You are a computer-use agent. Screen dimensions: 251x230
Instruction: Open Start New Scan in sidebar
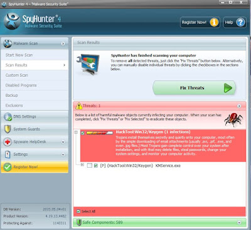pos(35,55)
